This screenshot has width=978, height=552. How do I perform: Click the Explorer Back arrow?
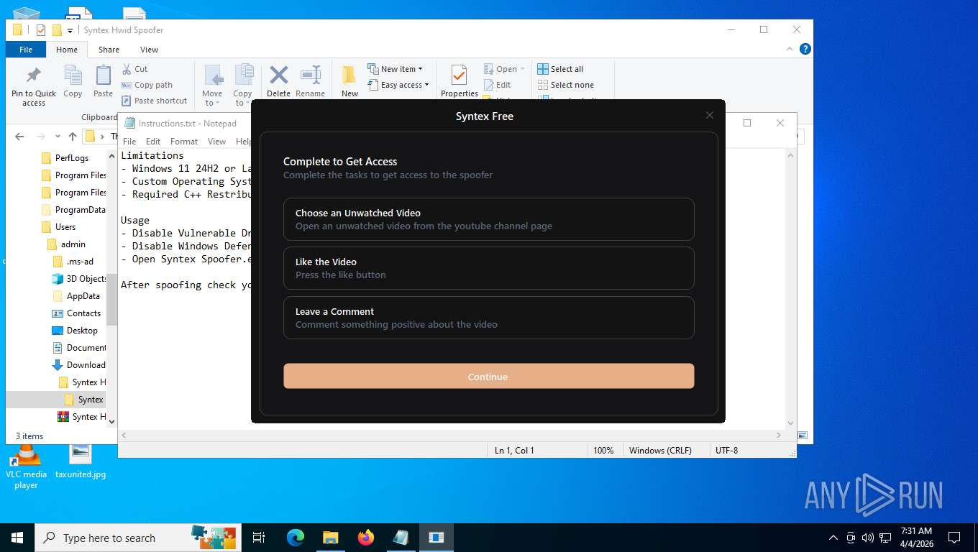coord(19,137)
